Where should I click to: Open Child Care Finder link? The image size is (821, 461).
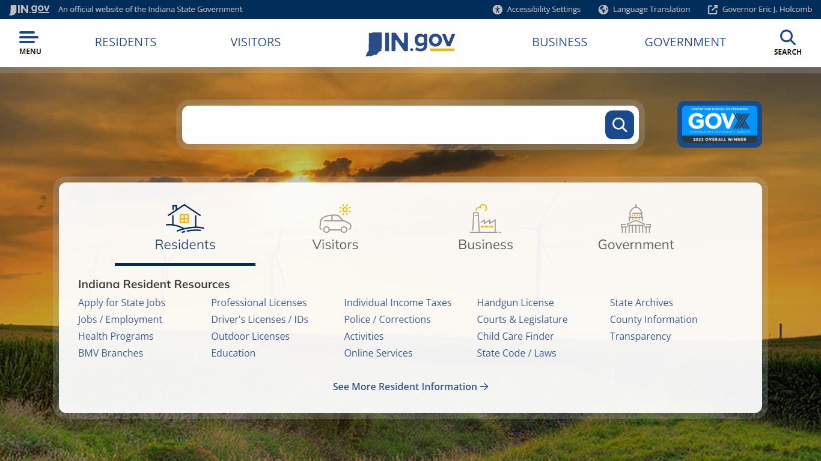click(x=515, y=336)
